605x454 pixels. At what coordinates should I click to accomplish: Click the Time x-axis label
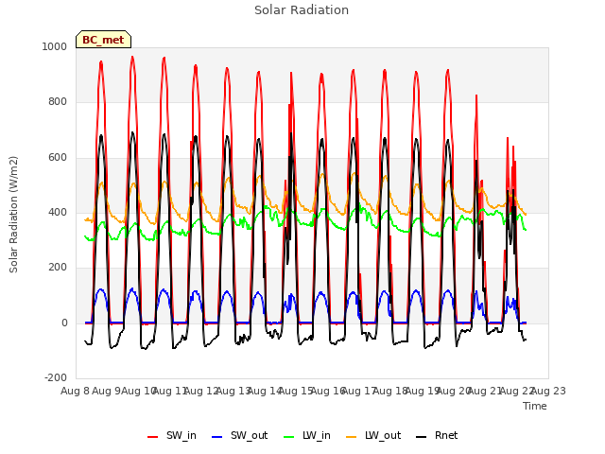535,406
